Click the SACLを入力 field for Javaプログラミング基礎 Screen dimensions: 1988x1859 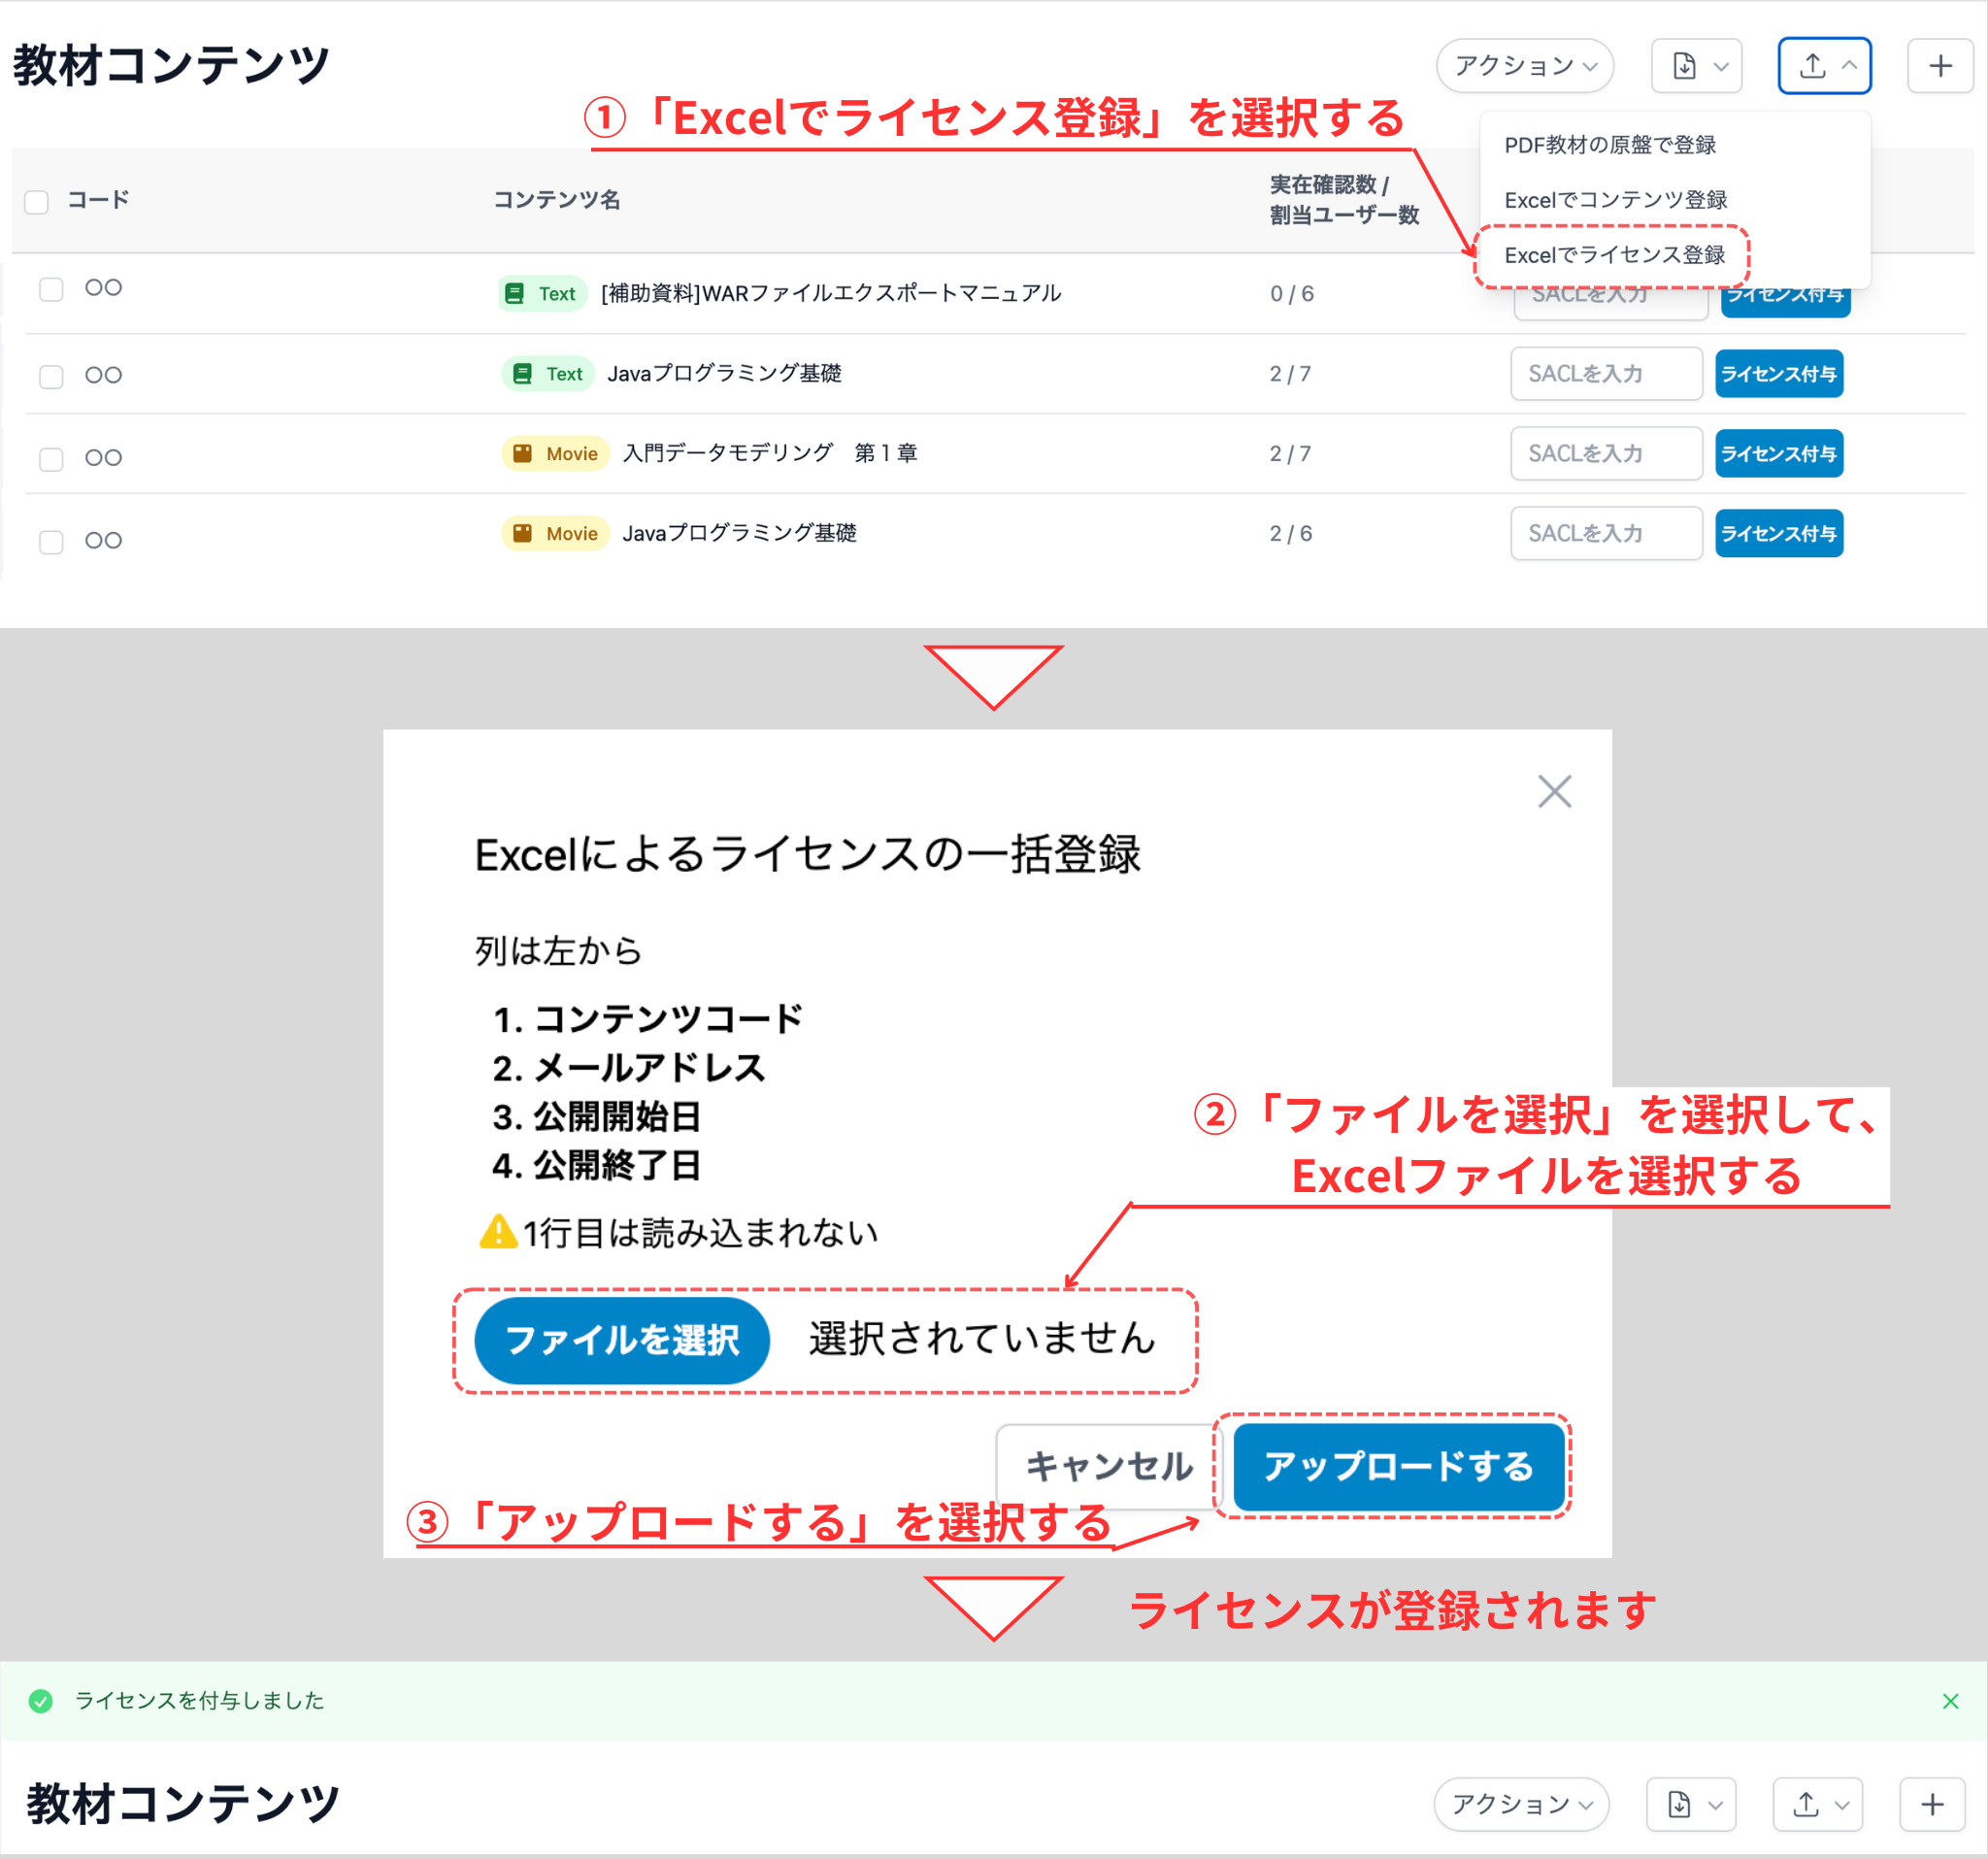(x=1606, y=374)
